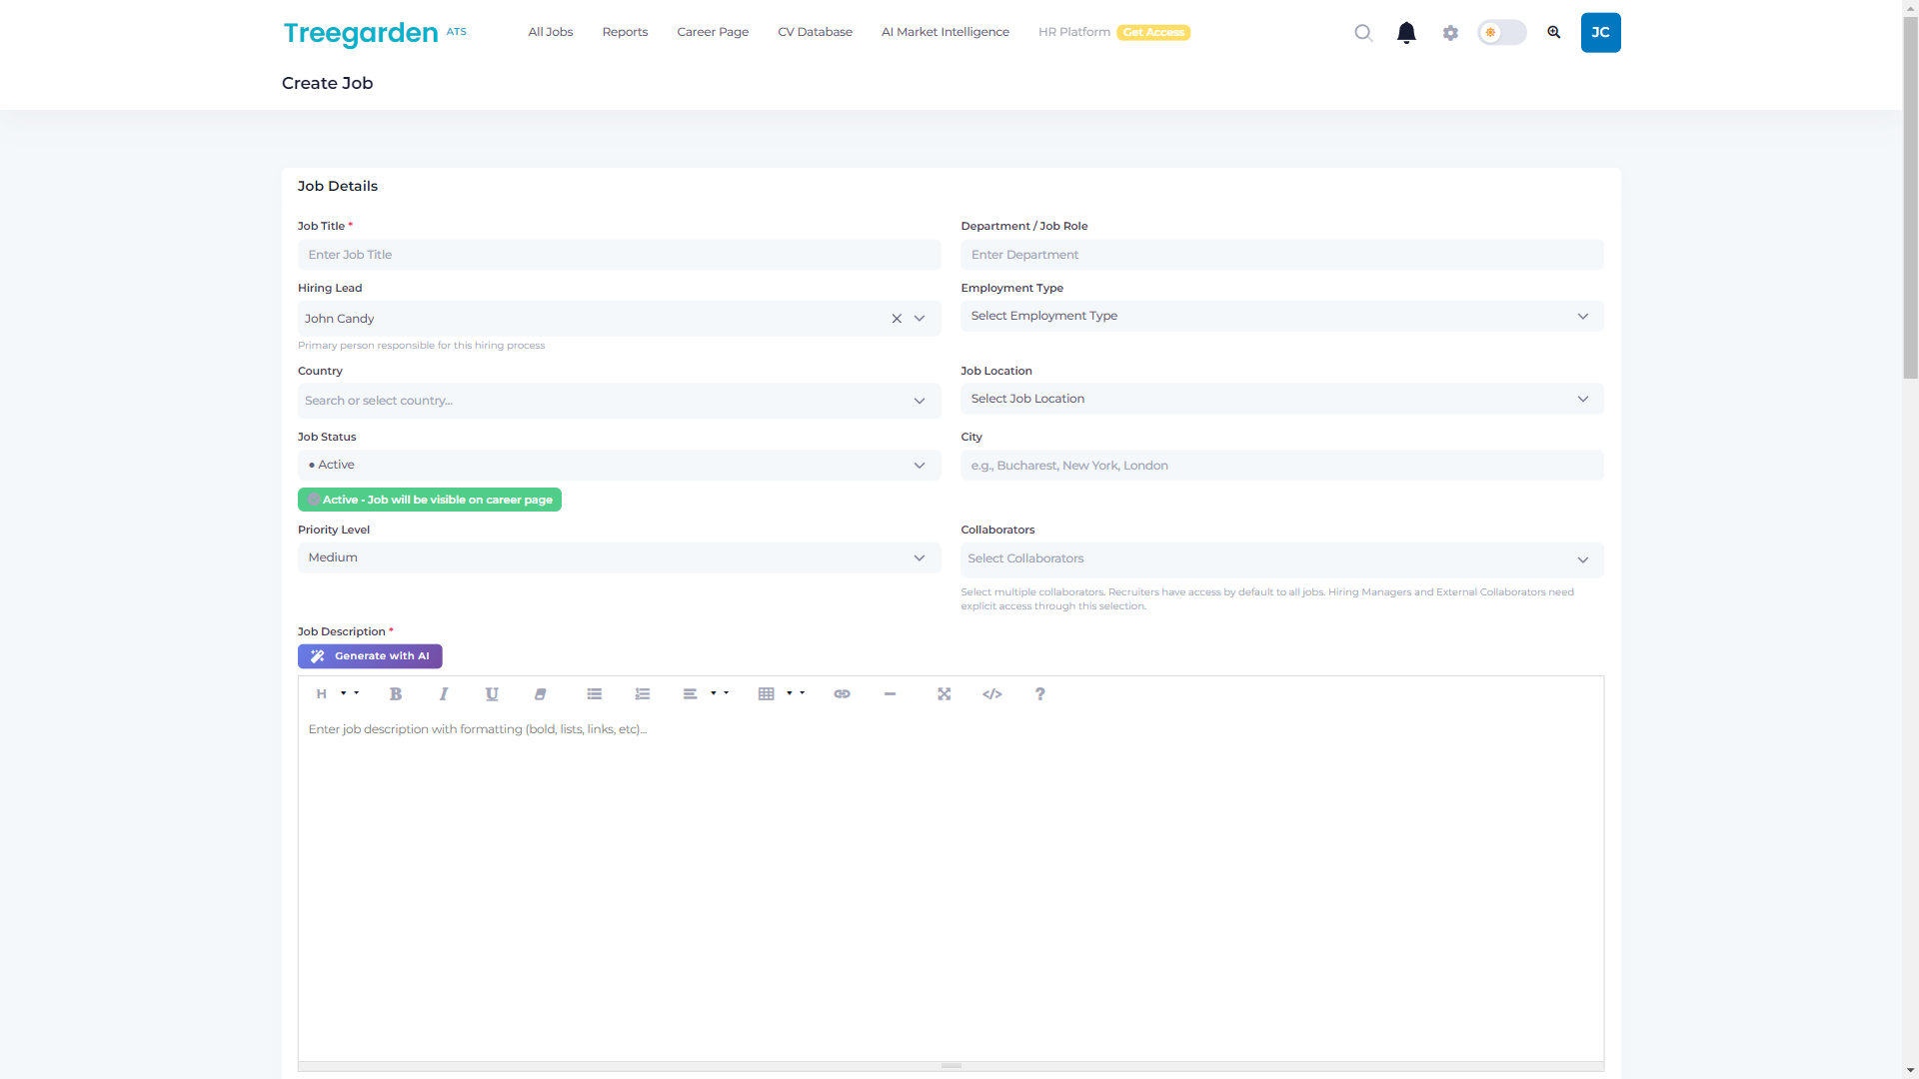Click the active status notice banner
Screen dimensions: 1919x1079
point(430,500)
